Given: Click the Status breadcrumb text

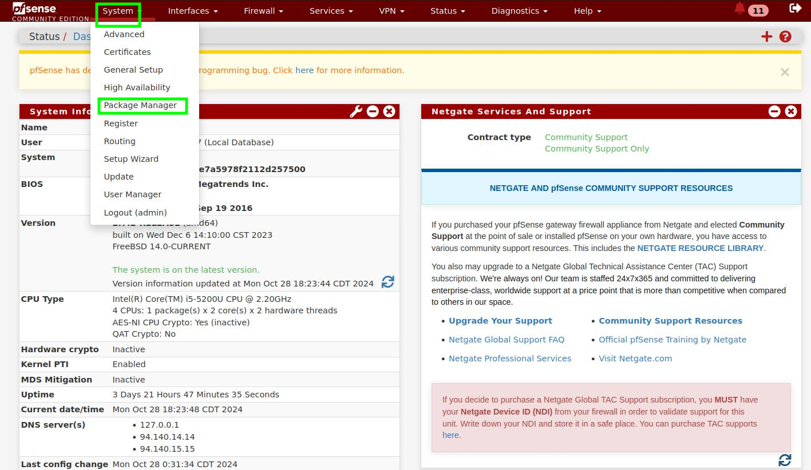Looking at the screenshot, I should point(44,37).
